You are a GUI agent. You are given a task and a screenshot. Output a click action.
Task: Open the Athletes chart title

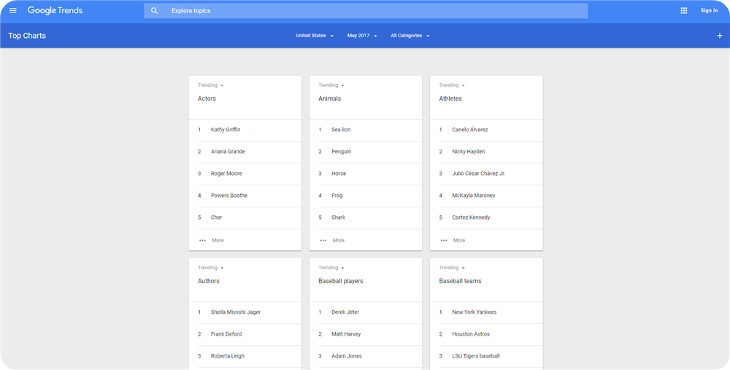click(450, 99)
